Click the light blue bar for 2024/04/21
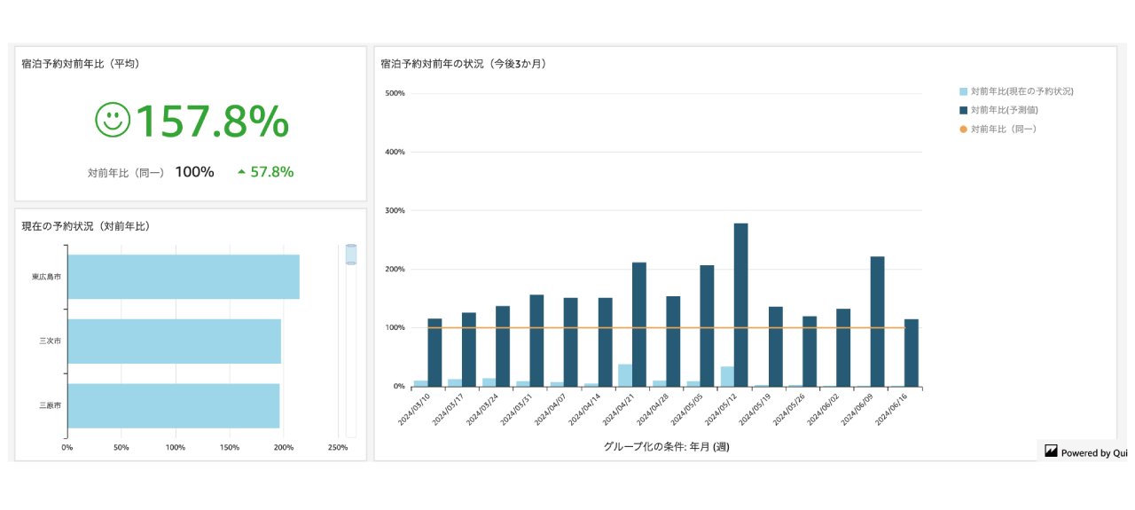Image resolution: width=1135 pixels, height=510 pixels. point(625,376)
